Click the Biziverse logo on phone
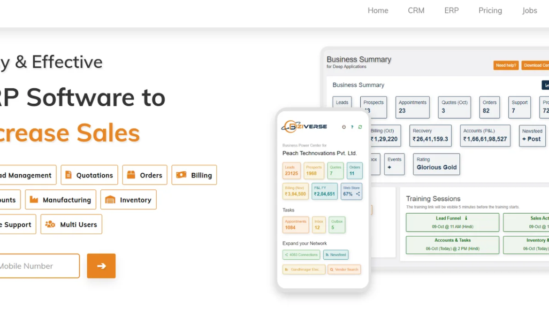The height and width of the screenshot is (310, 549). coord(304,126)
